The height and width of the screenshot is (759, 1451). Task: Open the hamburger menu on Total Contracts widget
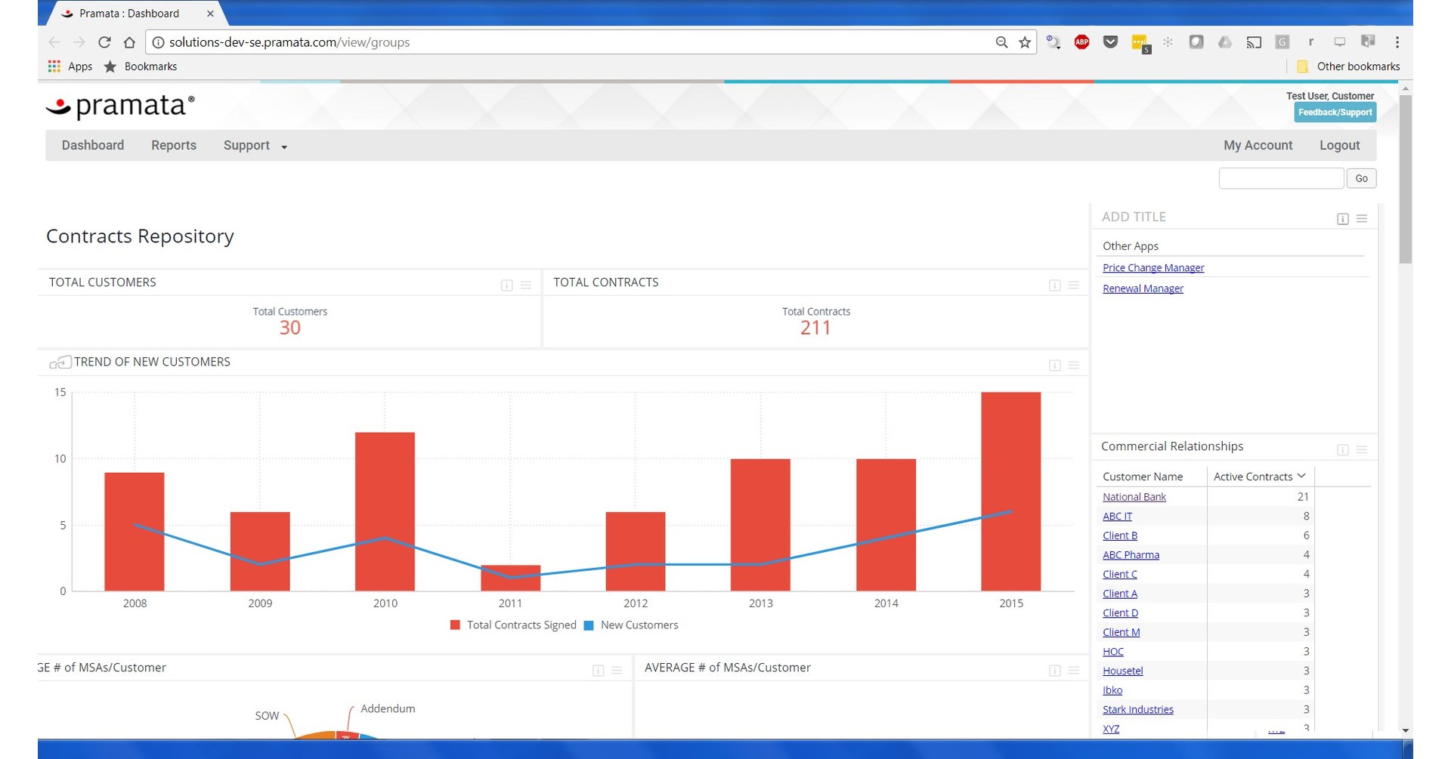point(1074,285)
